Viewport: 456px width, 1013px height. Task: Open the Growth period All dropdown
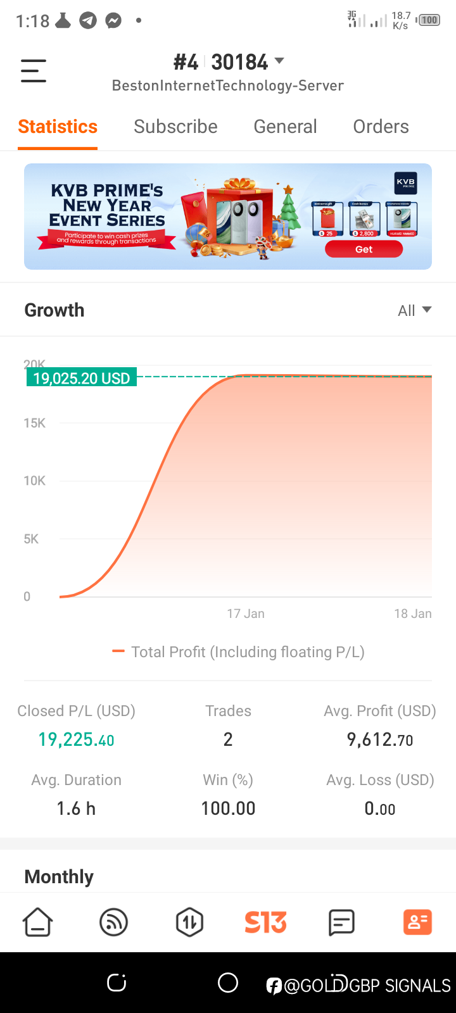coord(415,310)
